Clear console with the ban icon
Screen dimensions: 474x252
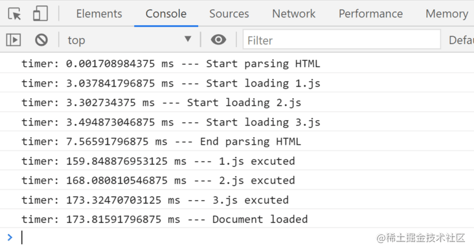(41, 40)
